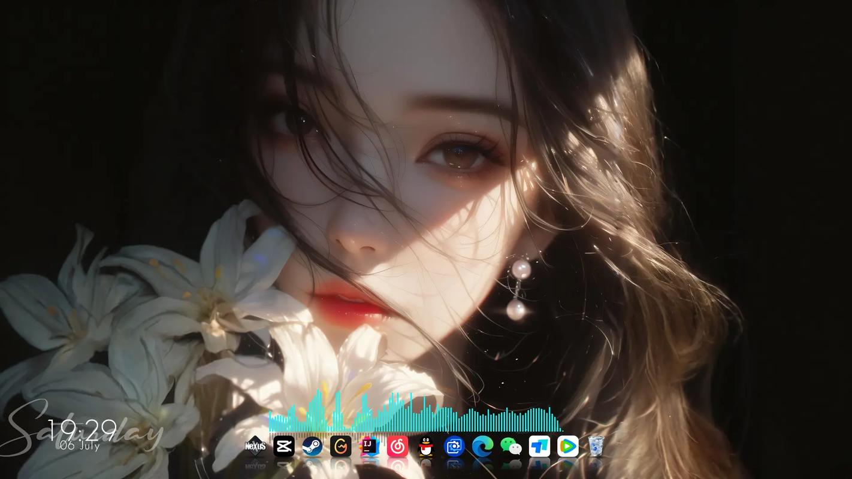Click the blue camera-gear dock icon
The width and height of the screenshot is (852, 479).
tap(454, 446)
